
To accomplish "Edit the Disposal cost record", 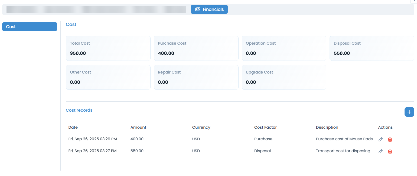I will pyautogui.click(x=380, y=151).
